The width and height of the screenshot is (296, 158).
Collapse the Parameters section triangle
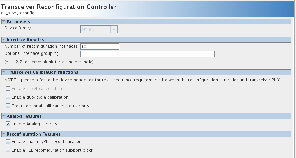(3, 22)
